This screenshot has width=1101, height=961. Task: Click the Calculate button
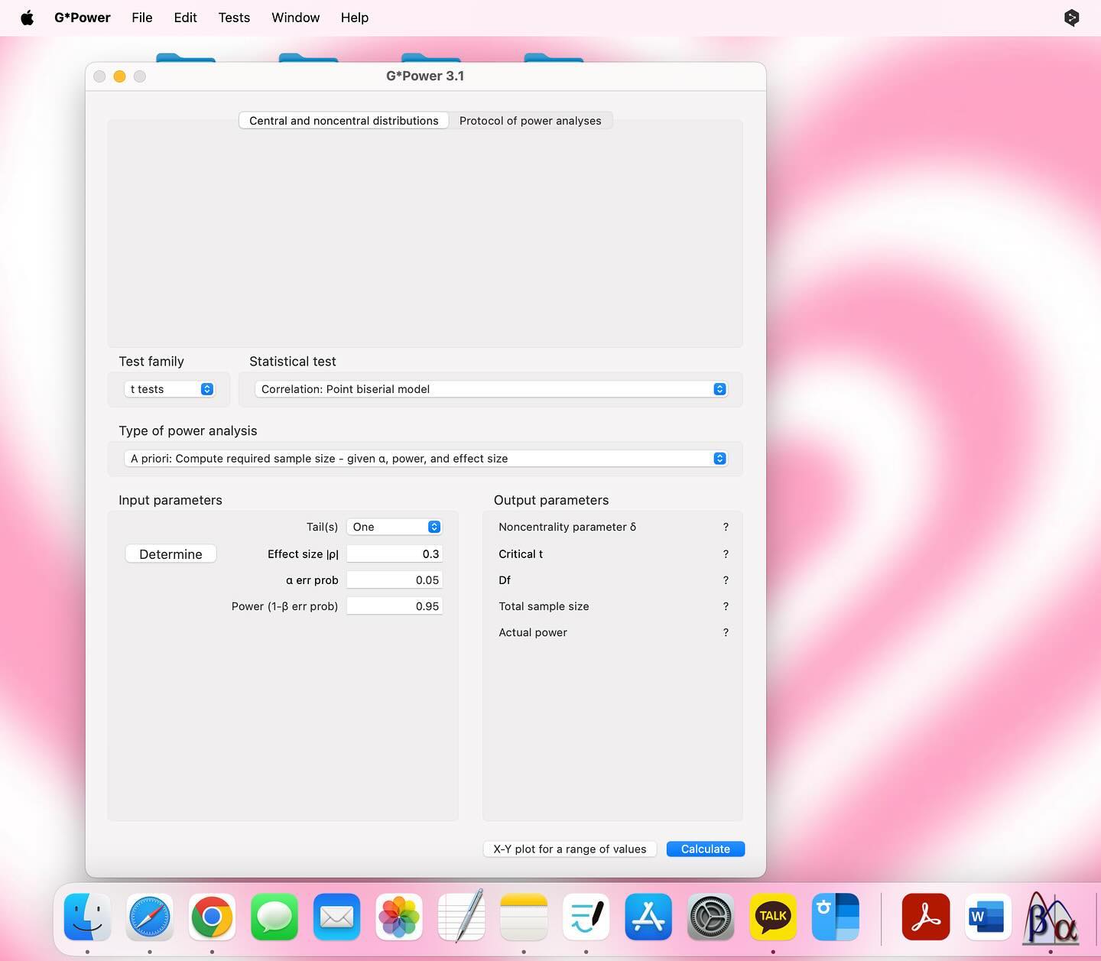pyautogui.click(x=706, y=849)
